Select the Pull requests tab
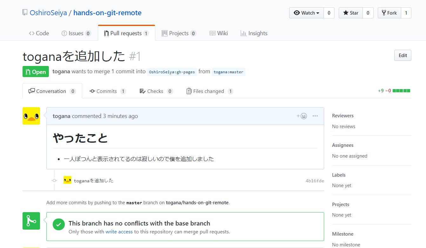This screenshot has width=426, height=248. (x=126, y=33)
